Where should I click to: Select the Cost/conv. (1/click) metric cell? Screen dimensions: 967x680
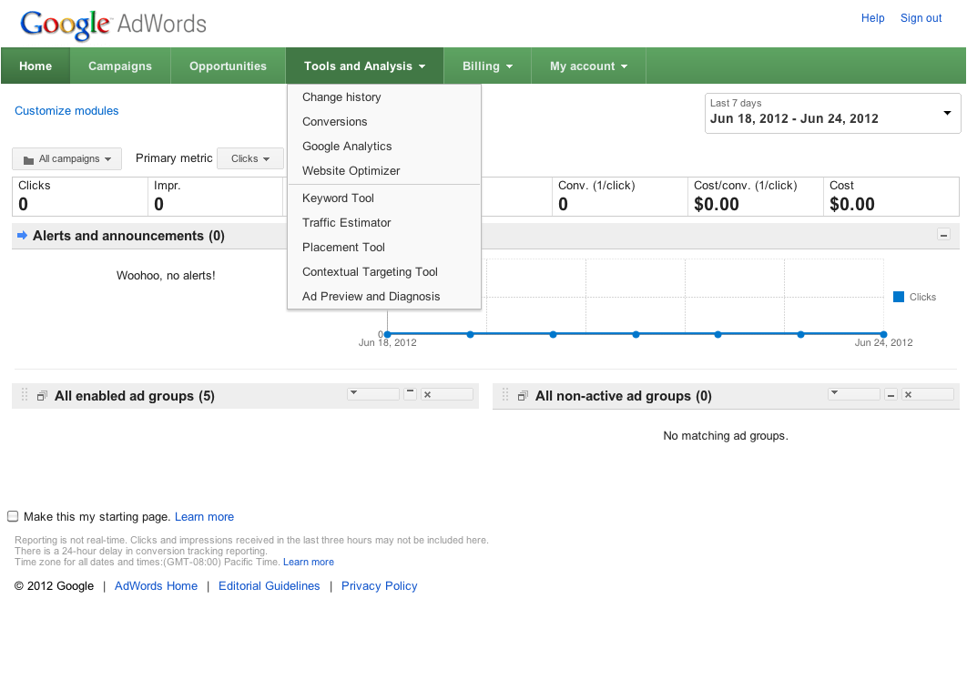click(x=756, y=197)
